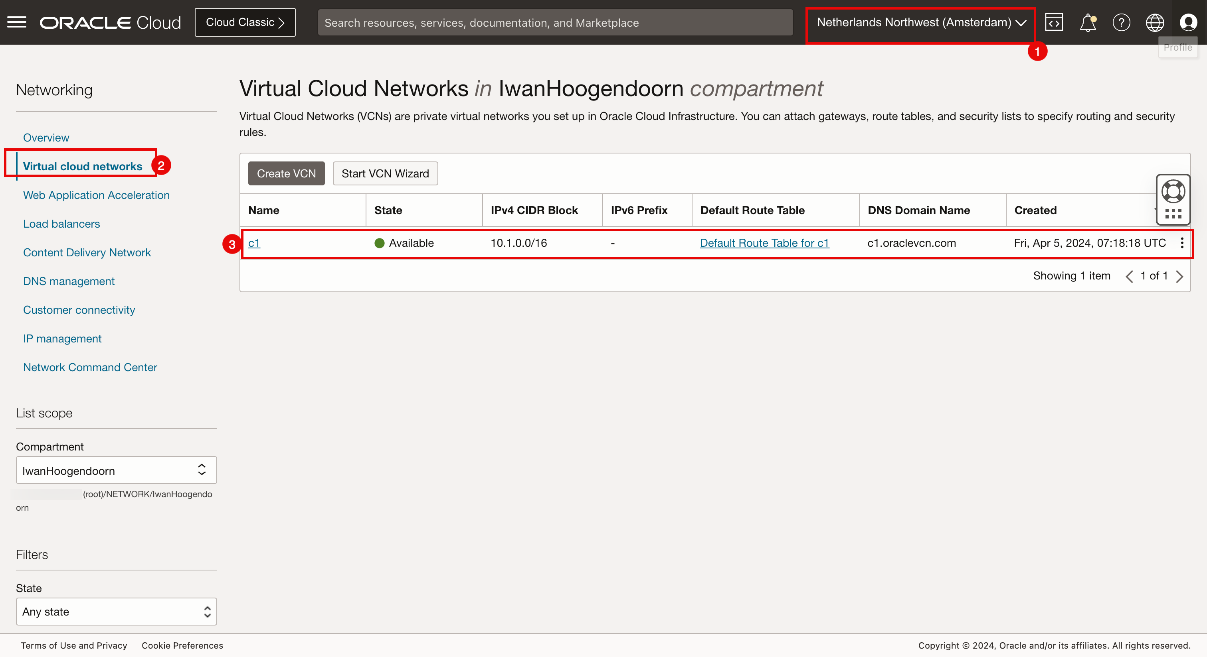1207x657 pixels.
Task: Go to next page of results
Action: 1180,276
